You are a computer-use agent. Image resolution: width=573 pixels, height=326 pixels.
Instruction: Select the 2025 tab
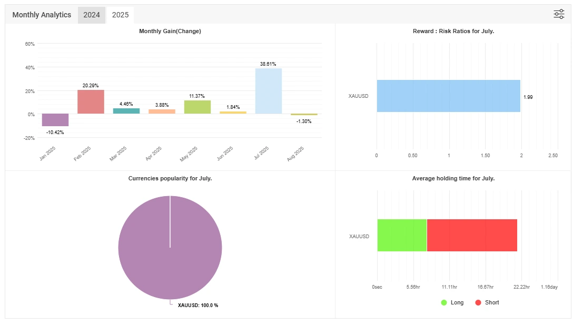(x=120, y=15)
